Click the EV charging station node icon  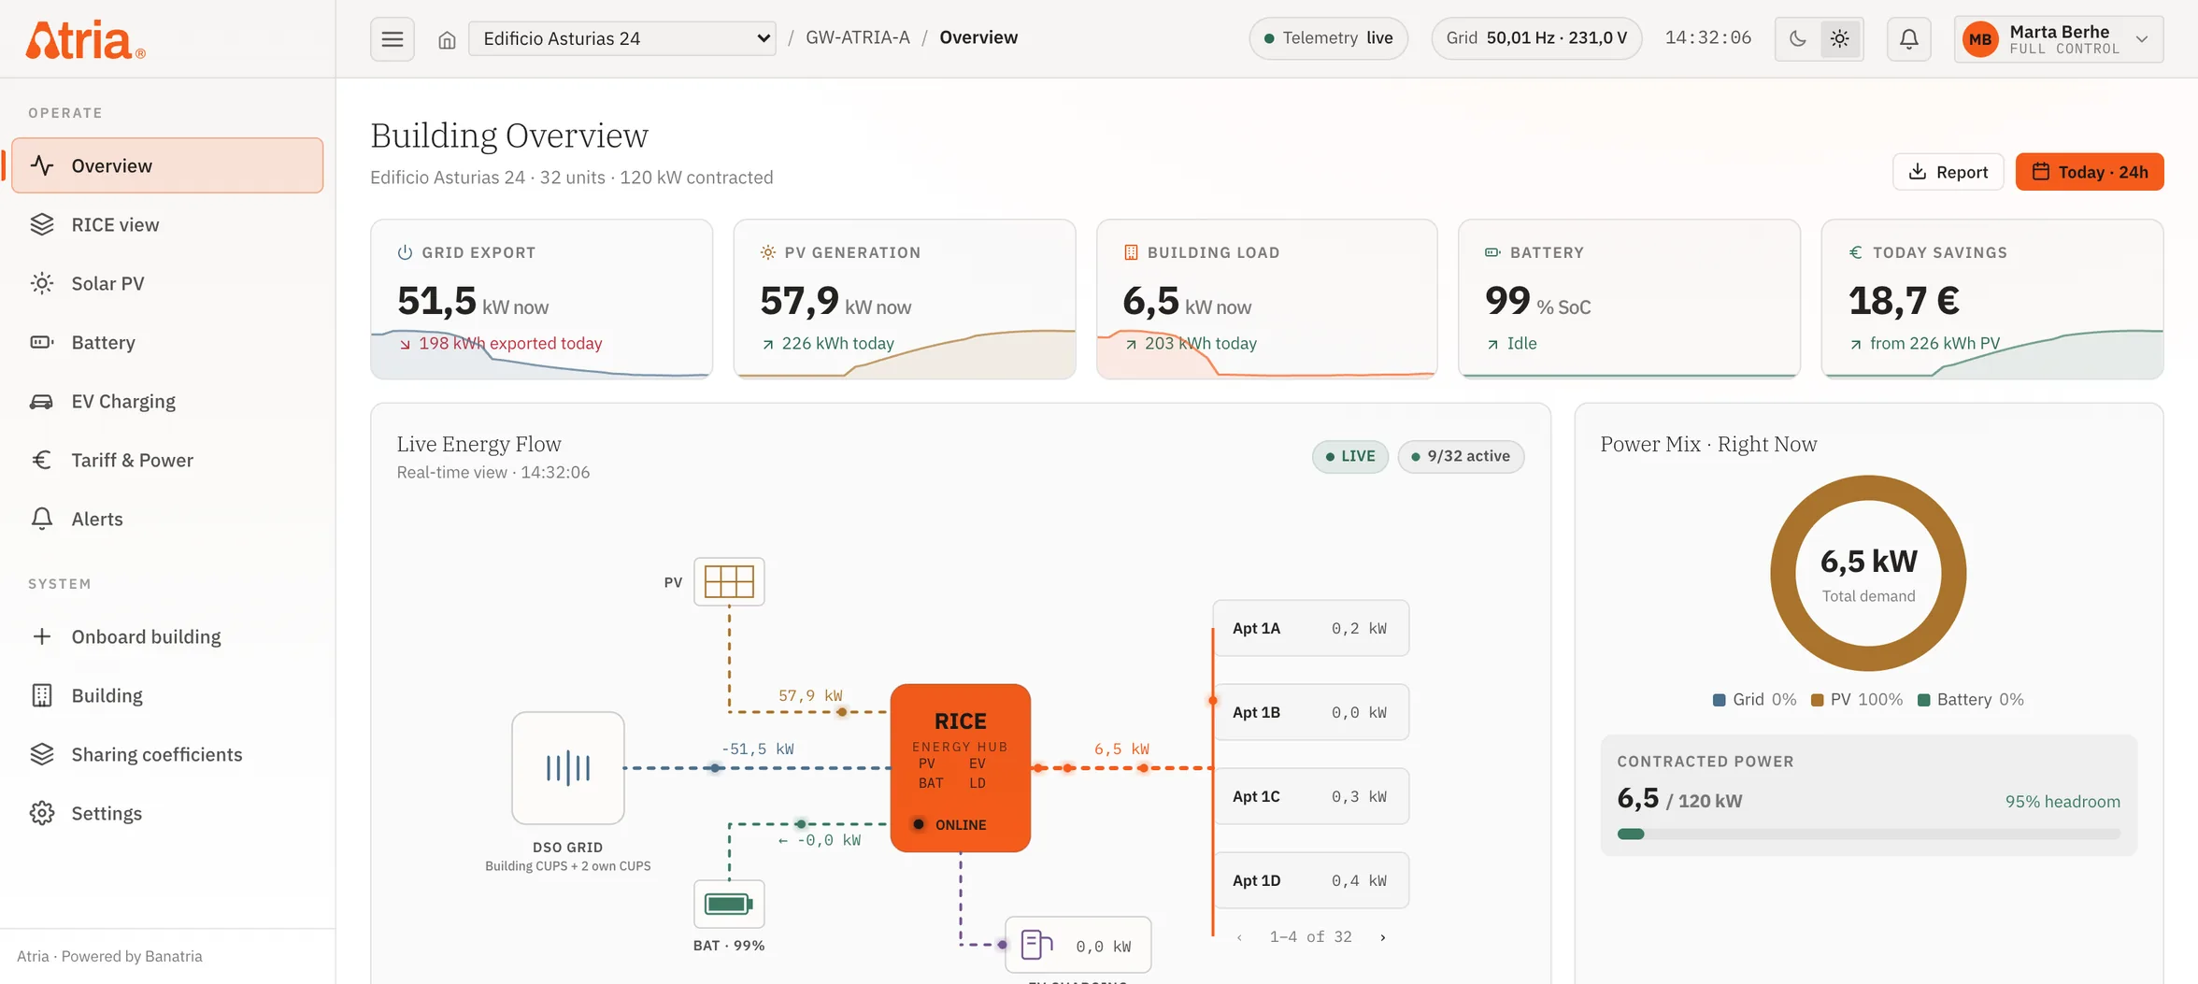click(1035, 945)
